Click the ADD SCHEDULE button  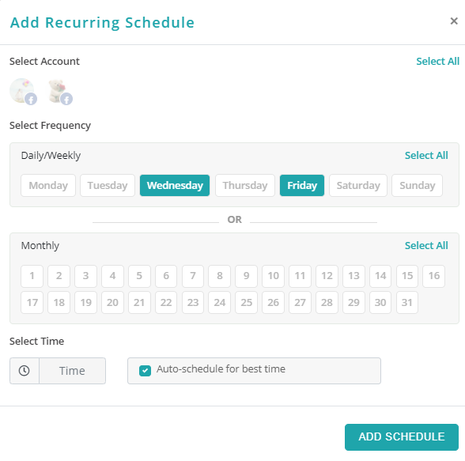pyautogui.click(x=402, y=436)
